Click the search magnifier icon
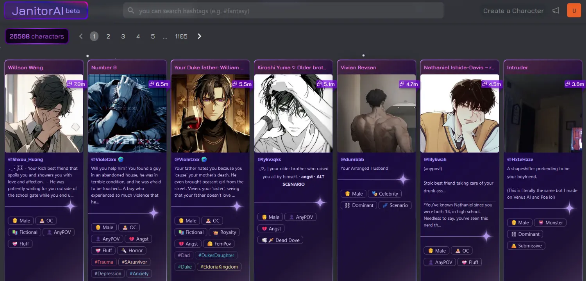The image size is (586, 281). [x=131, y=11]
